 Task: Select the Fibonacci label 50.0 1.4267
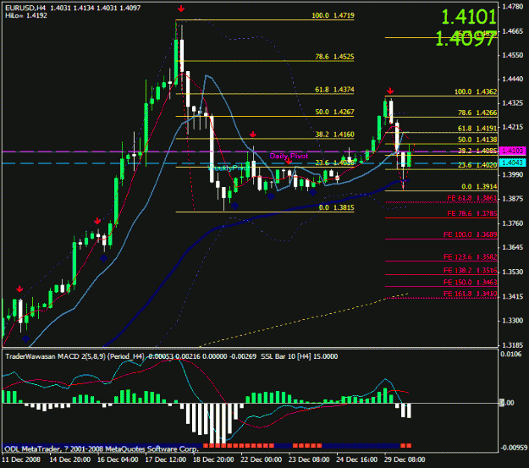tap(334, 112)
